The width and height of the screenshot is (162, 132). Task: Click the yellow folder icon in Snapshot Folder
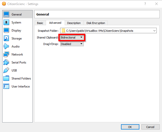(x=63, y=30)
